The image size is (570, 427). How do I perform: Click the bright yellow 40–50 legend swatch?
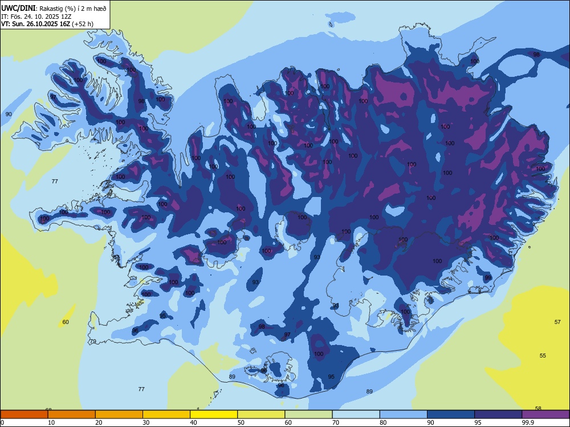pyautogui.click(x=214, y=414)
